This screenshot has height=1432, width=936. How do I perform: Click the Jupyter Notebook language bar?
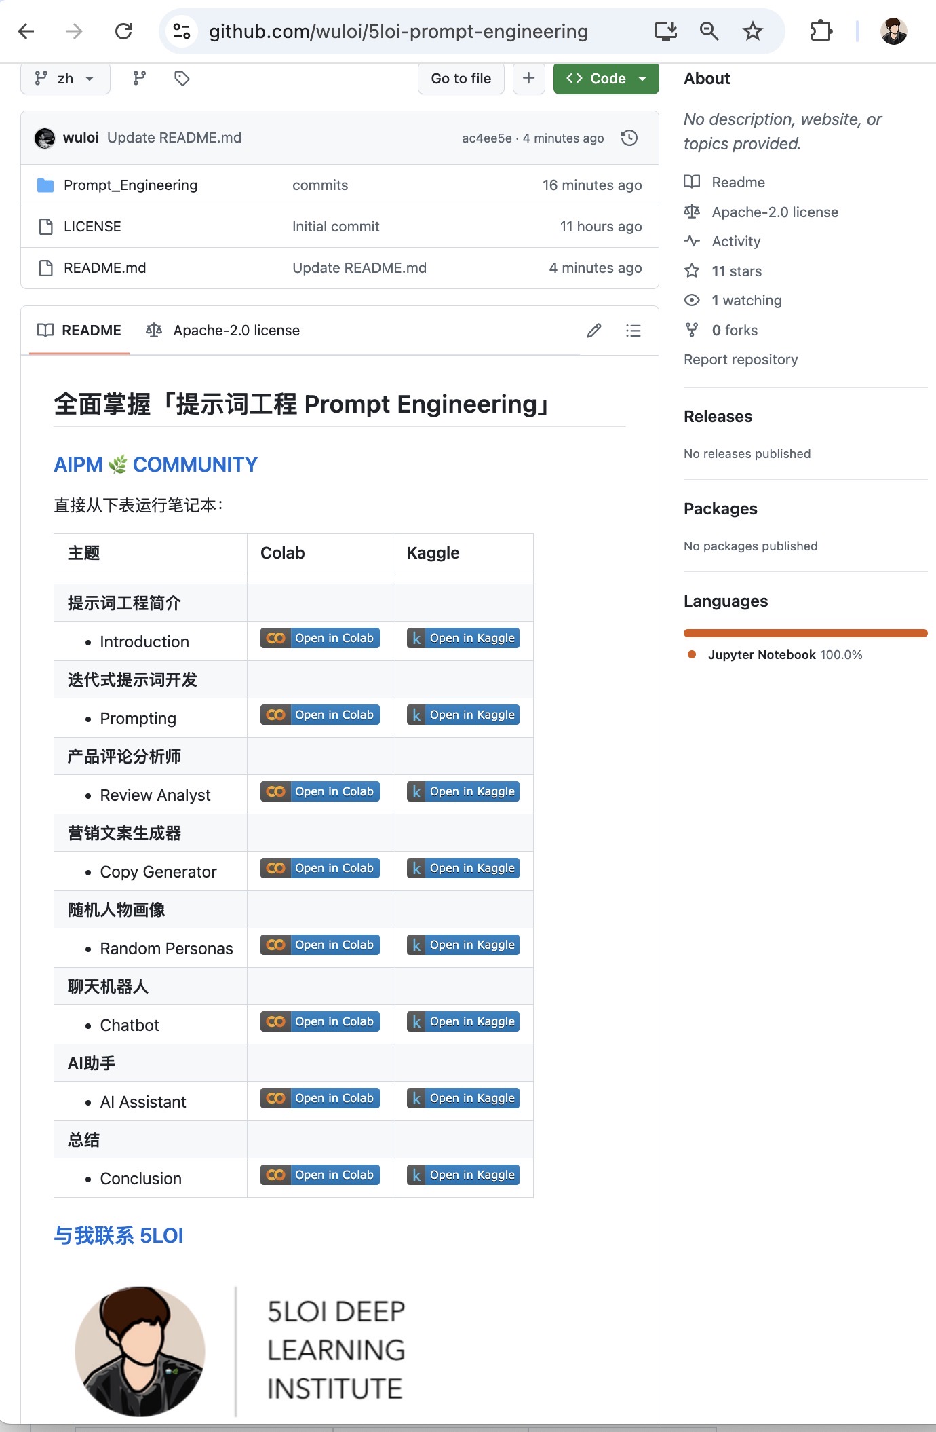pyautogui.click(x=805, y=633)
